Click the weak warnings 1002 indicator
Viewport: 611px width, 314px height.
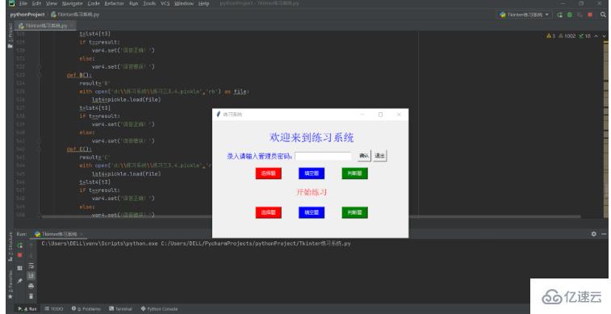(x=567, y=36)
